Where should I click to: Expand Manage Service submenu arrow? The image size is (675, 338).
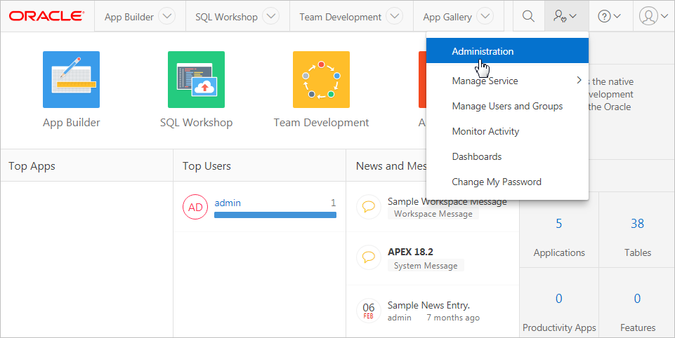[579, 81]
